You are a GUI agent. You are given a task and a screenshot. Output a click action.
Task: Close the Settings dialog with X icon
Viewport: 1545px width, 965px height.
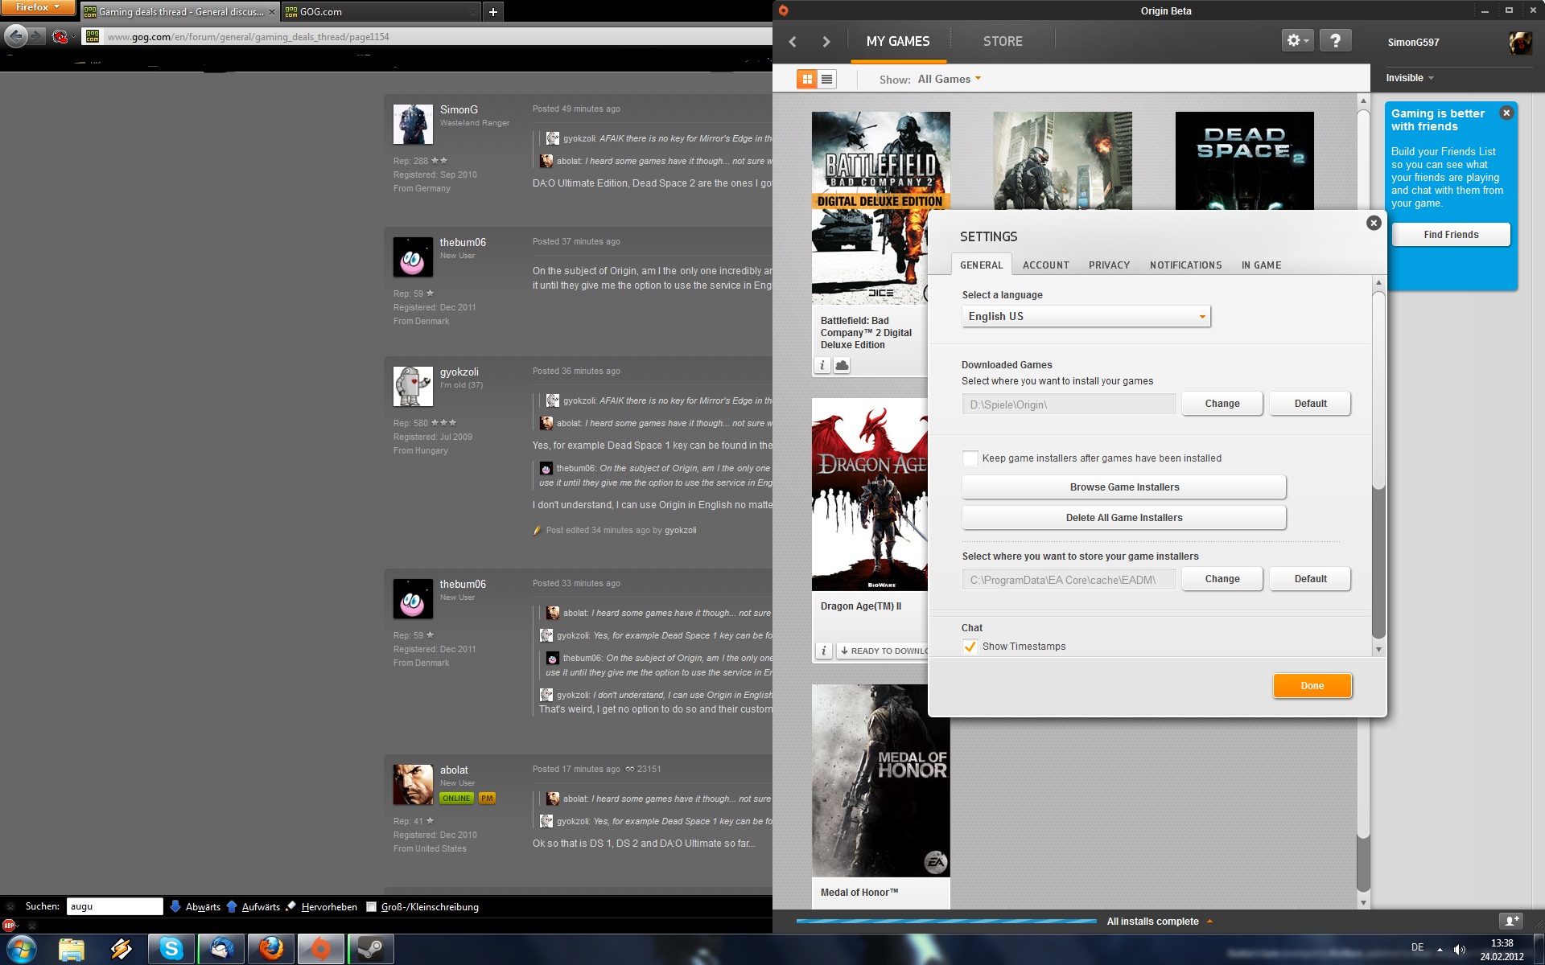pos(1374,223)
